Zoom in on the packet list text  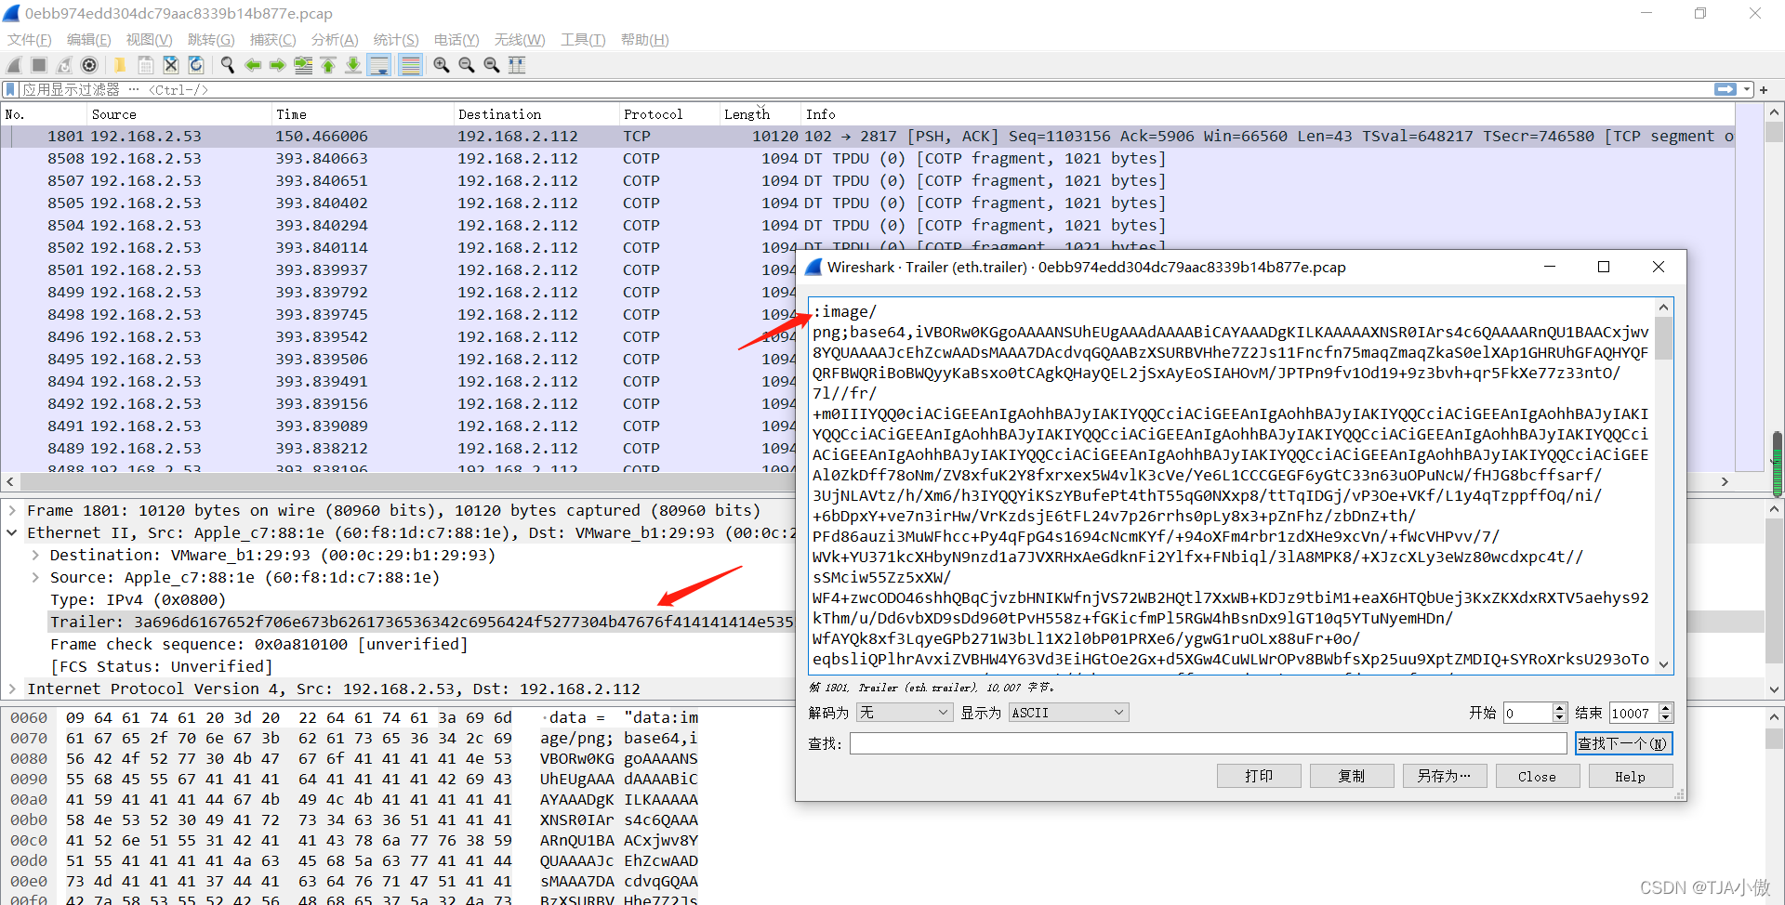[x=441, y=65]
